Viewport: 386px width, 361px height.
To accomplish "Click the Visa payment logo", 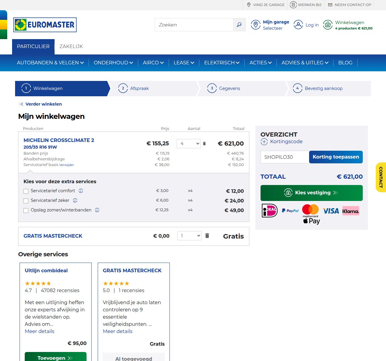I will [331, 211].
